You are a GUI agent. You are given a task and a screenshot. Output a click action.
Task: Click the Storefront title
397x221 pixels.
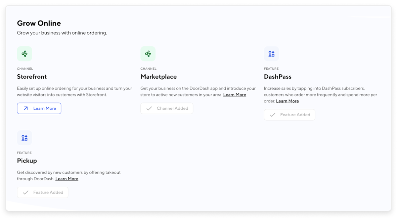click(x=32, y=77)
